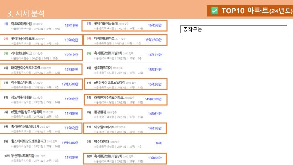Click the 12억3,500만 price
This screenshot has height=165, width=293.
(70, 84)
